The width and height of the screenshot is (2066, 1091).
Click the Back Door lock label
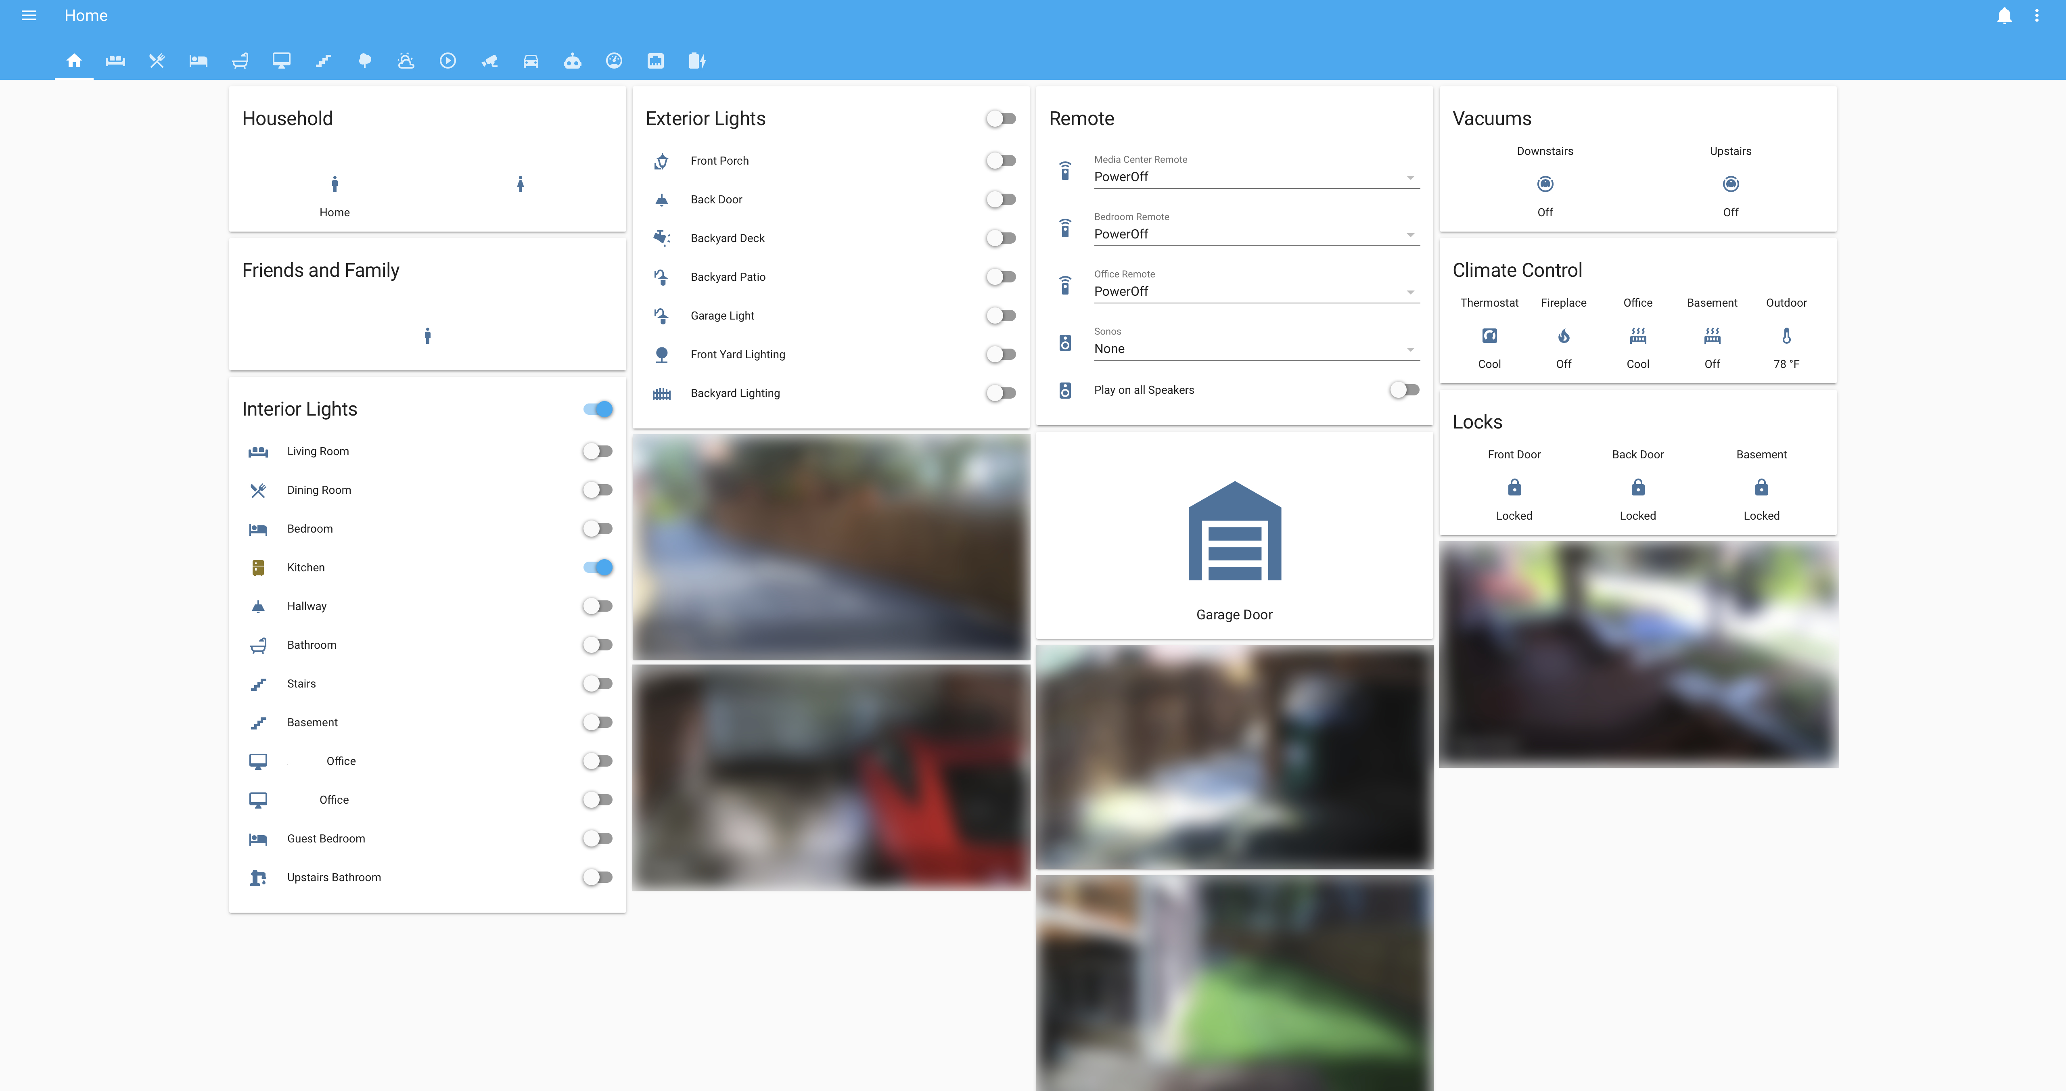[x=1637, y=454]
